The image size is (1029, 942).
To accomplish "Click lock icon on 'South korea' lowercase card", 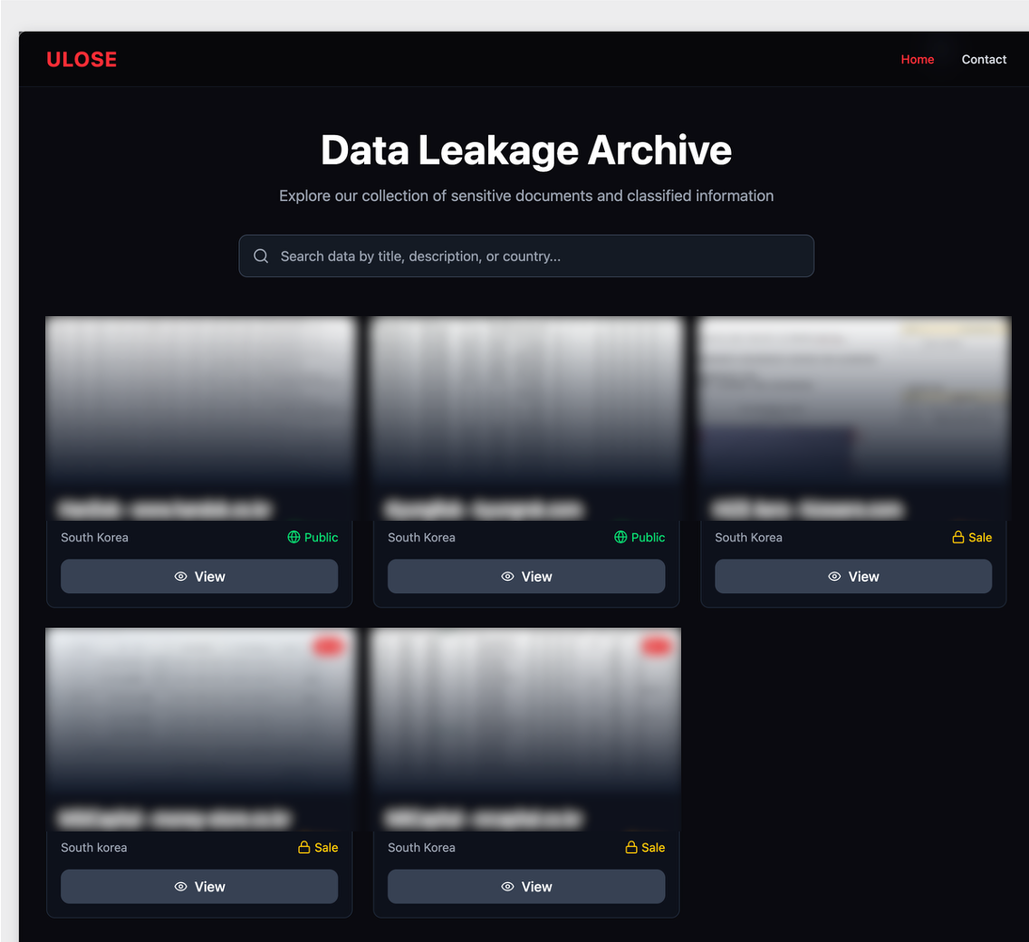I will click(x=303, y=848).
